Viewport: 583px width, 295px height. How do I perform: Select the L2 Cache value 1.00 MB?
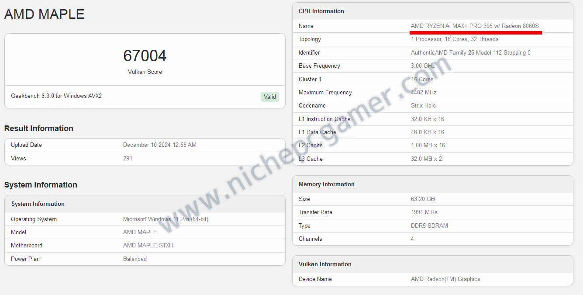[428, 145]
